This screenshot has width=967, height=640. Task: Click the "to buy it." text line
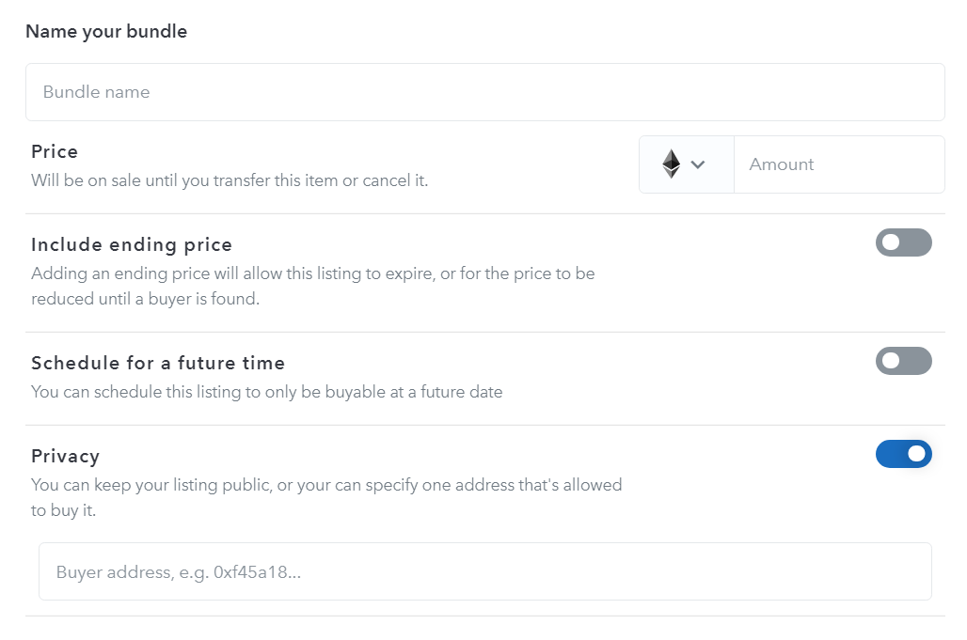64,510
